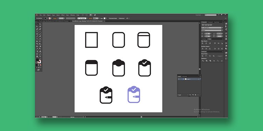Select the Line Segment tool

coord(40,31)
